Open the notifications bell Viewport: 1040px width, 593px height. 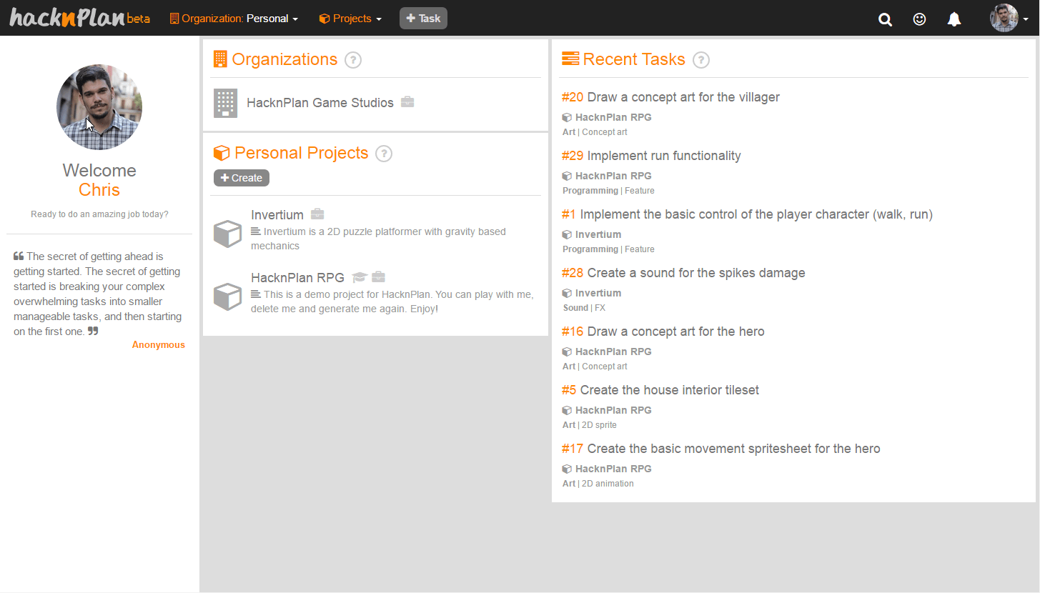coord(954,19)
